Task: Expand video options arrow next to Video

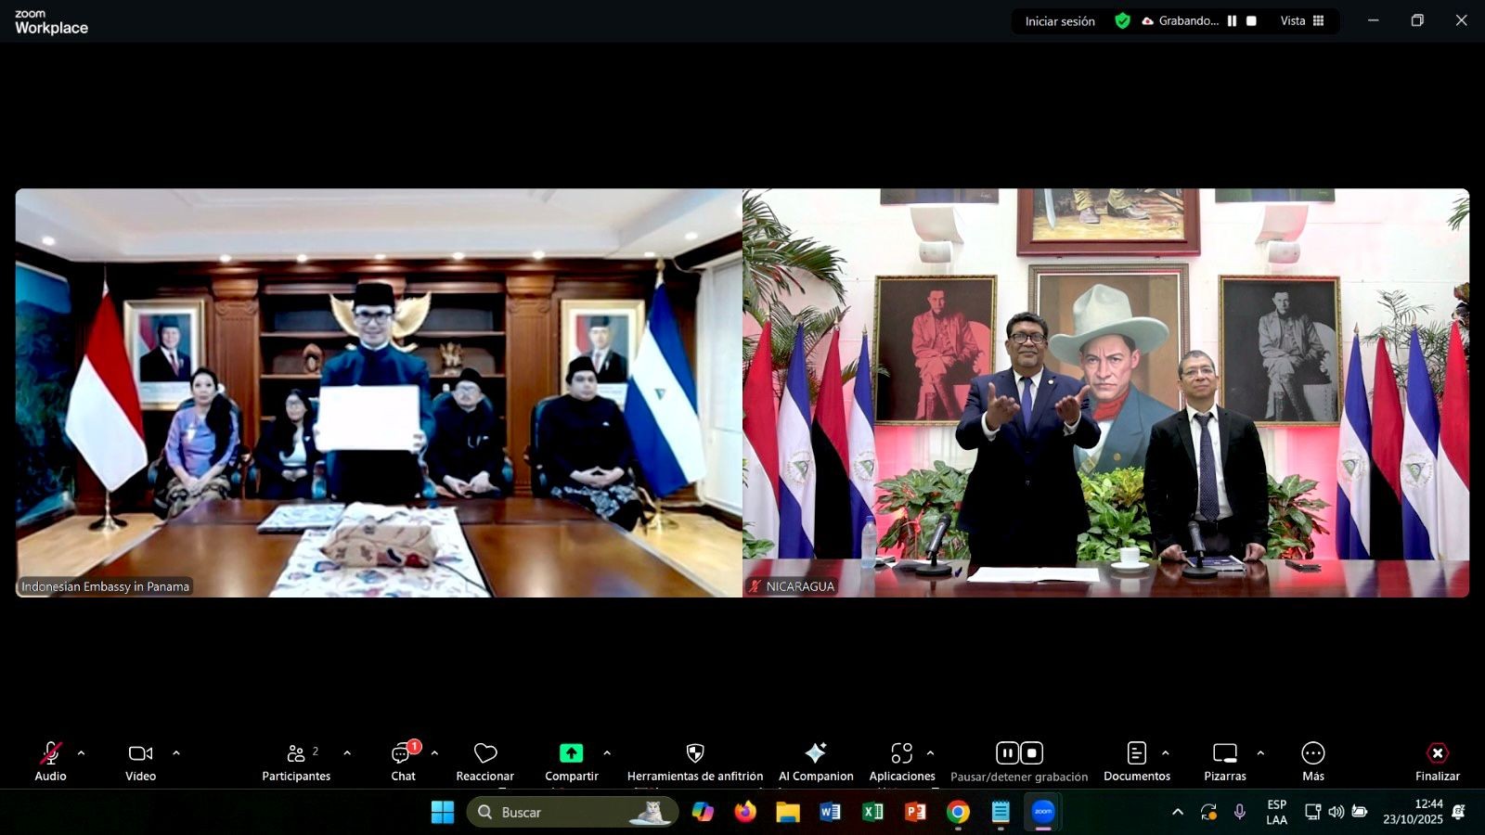Action: coord(176,753)
